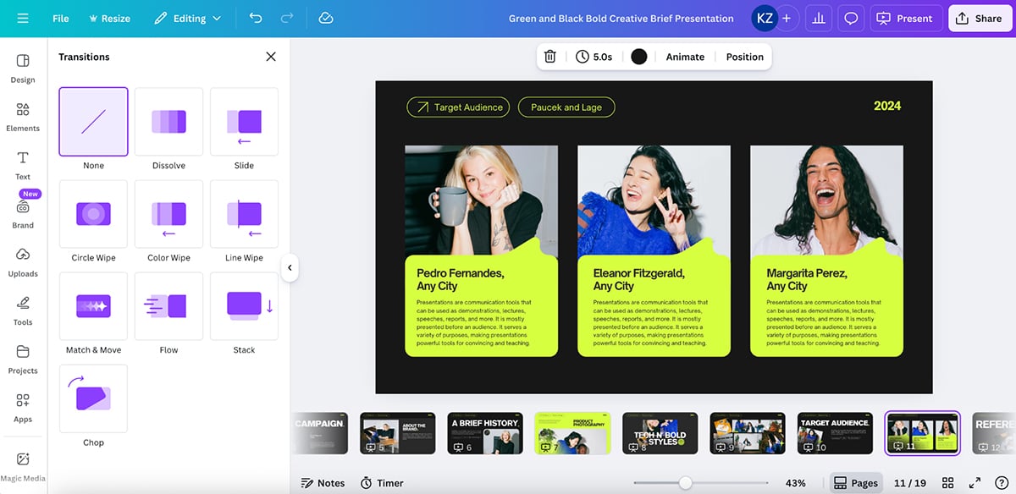
Task: Click the black color swatch in the toolbar
Action: point(638,56)
